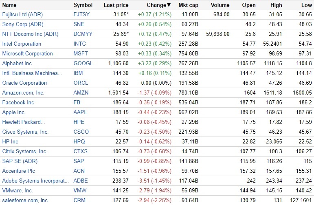Open the Intel Corporation stock link
The height and width of the screenshot is (205, 314).
[x=22, y=44]
